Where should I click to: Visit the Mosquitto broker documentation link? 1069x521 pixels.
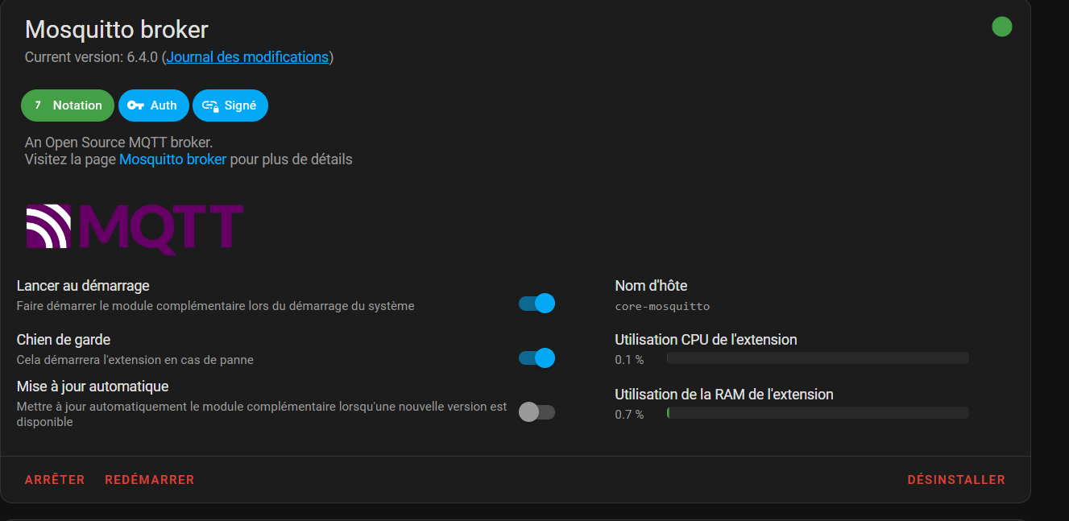click(x=172, y=159)
